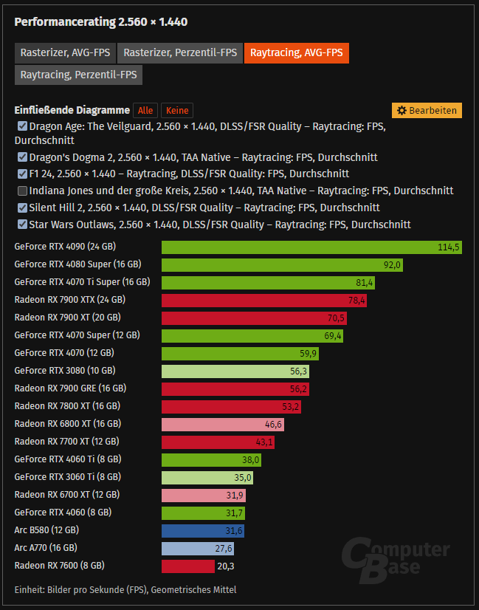Click the GeForce RTX 3080 light green bar
Image resolution: width=479 pixels, height=610 pixels.
235,371
